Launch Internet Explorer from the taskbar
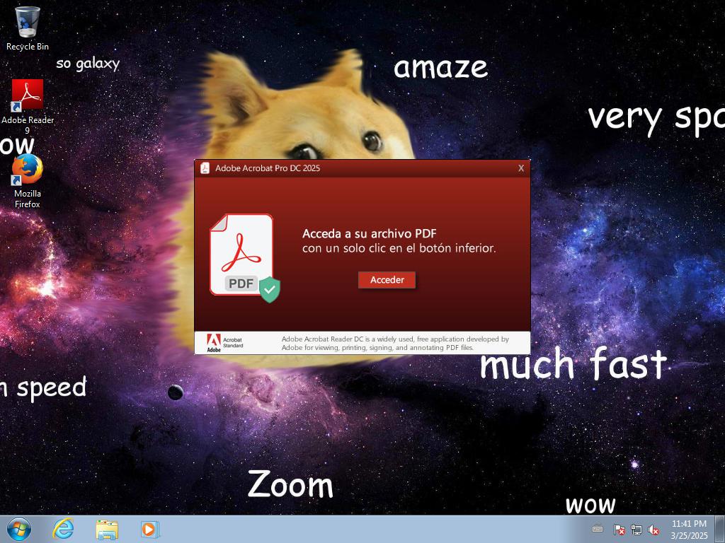The height and width of the screenshot is (543, 725). [x=63, y=529]
